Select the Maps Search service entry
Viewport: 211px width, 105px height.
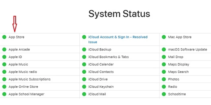tap(178, 72)
